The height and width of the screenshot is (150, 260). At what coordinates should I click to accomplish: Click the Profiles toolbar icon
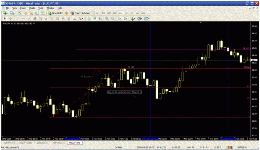click(x=12, y=13)
